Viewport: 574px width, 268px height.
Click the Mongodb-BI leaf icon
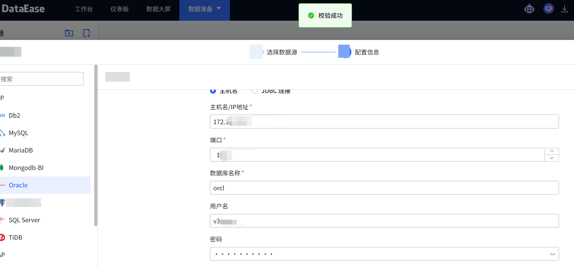pyautogui.click(x=2, y=168)
